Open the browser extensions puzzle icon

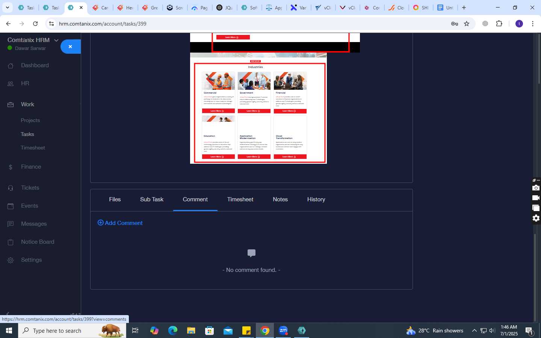click(x=499, y=24)
